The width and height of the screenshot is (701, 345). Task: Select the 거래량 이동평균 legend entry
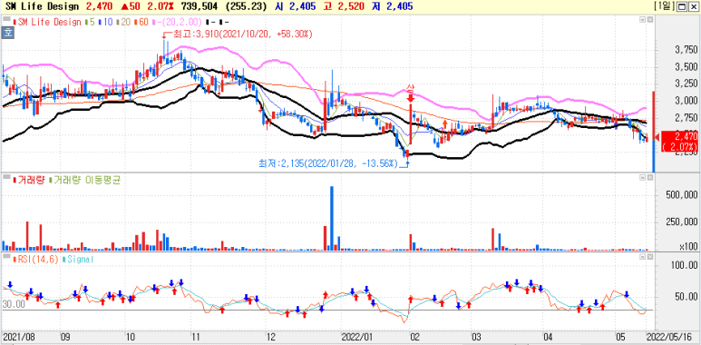pos(86,180)
